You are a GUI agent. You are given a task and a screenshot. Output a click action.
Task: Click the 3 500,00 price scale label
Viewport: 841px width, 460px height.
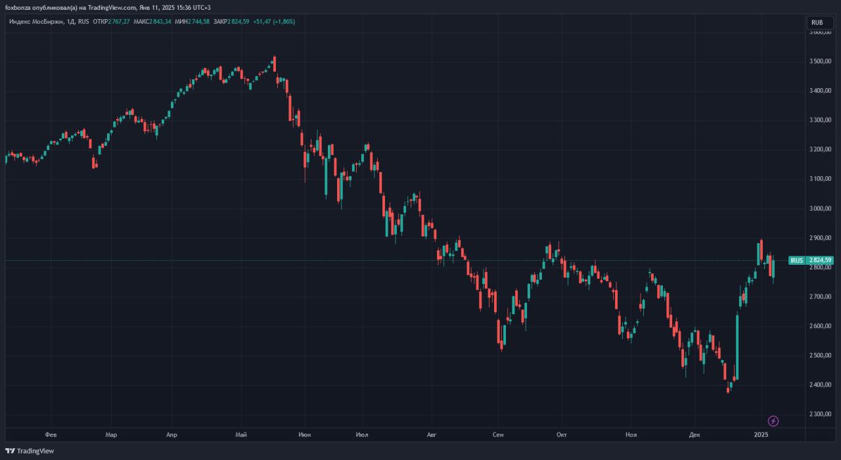pyautogui.click(x=821, y=61)
